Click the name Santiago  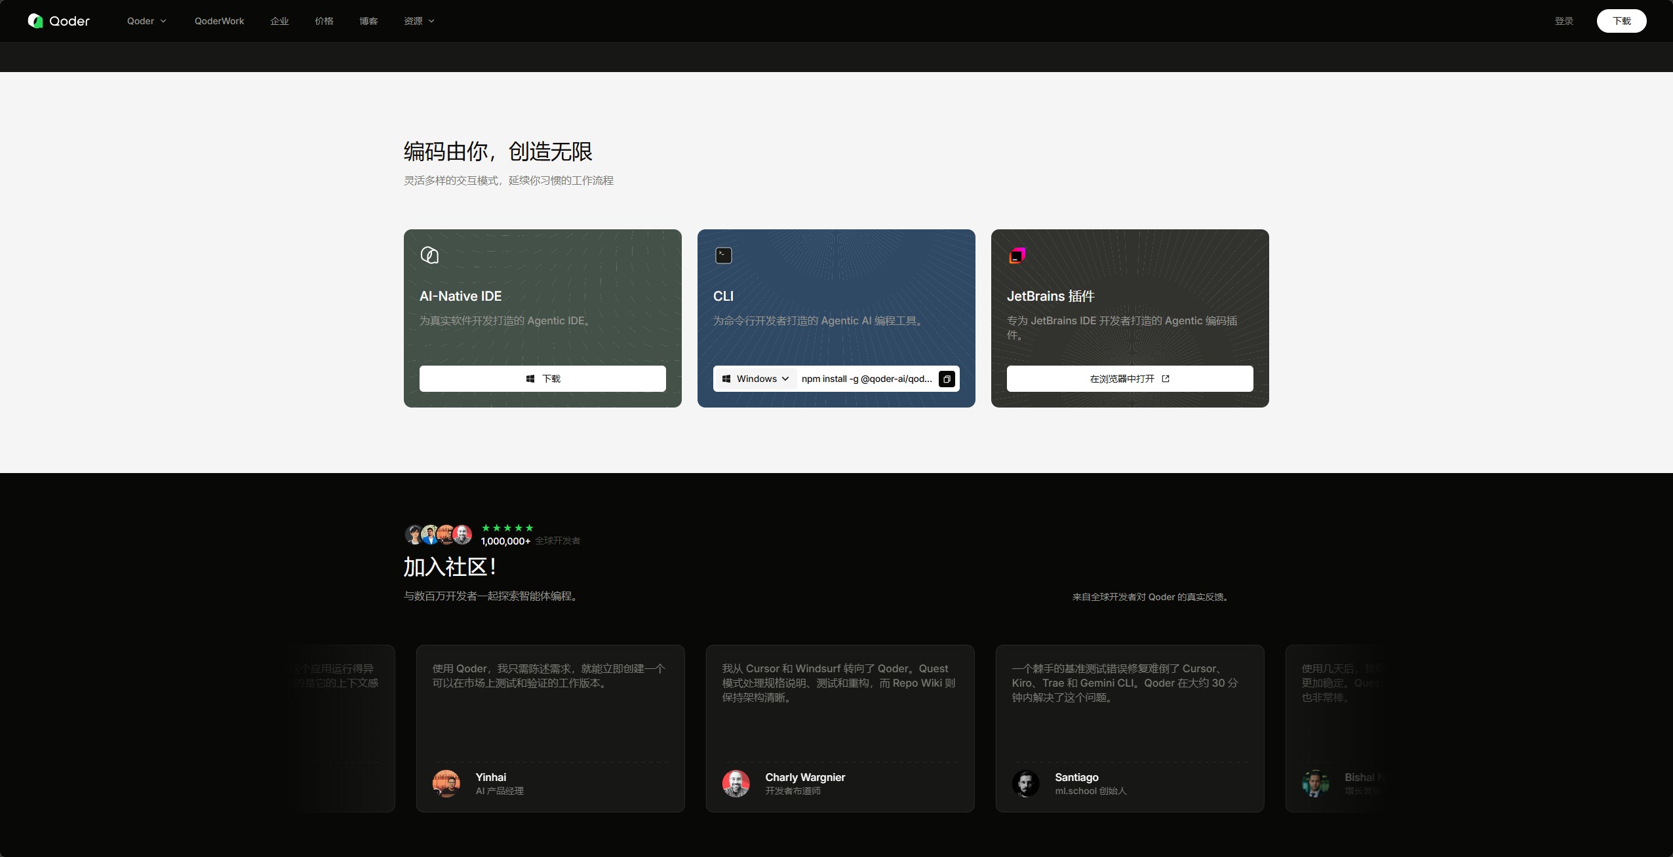(1076, 777)
